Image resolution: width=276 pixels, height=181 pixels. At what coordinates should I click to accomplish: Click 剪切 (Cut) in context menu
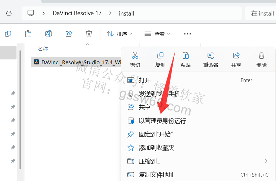tap(135, 60)
